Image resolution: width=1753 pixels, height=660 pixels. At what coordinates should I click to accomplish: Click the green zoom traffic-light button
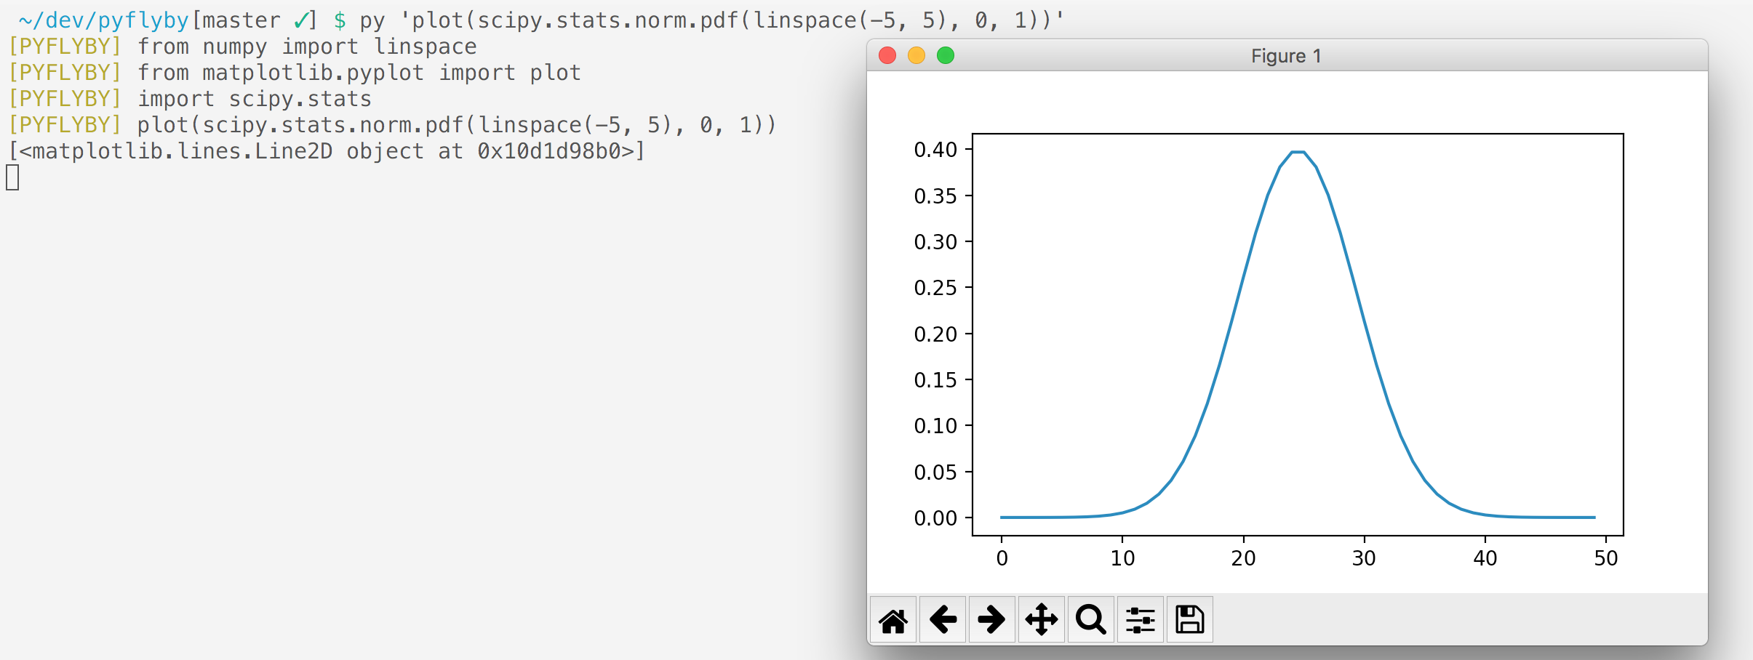(946, 55)
